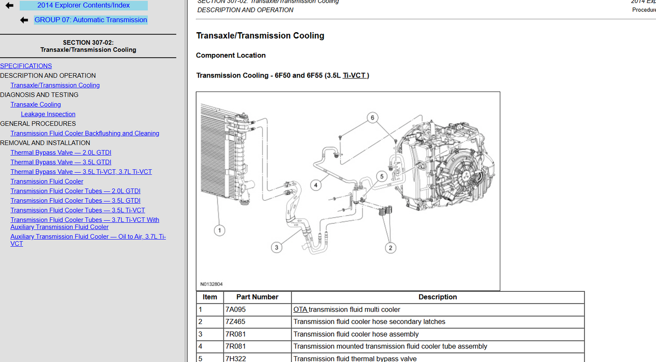Open Transmission Fluid Cooler Tubes — 3.5L GTDI
Viewport: 656px width, 362px height.
point(75,200)
